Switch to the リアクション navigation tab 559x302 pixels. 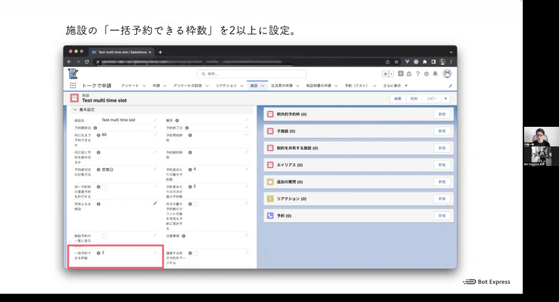226,86
